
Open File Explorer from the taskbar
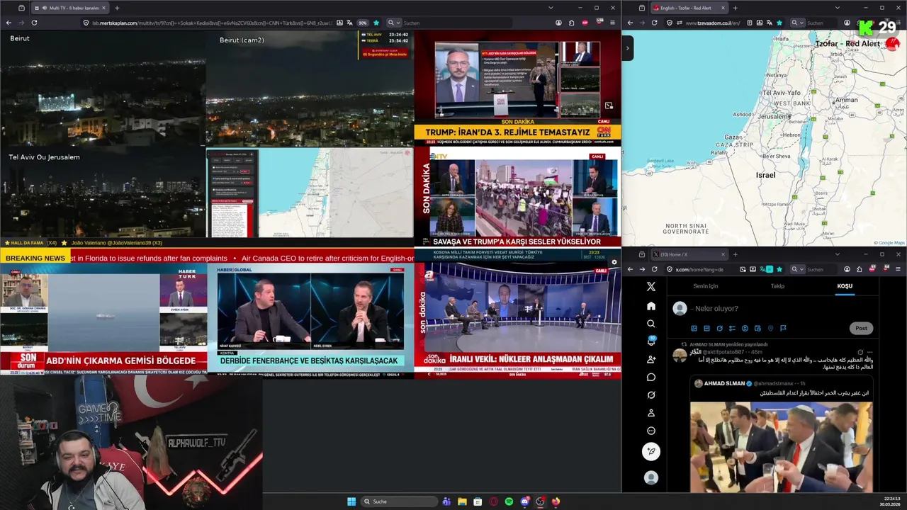(462, 501)
